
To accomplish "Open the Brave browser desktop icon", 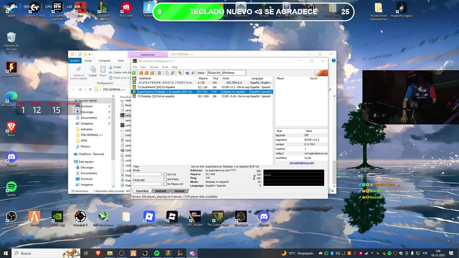I will click(11, 129).
